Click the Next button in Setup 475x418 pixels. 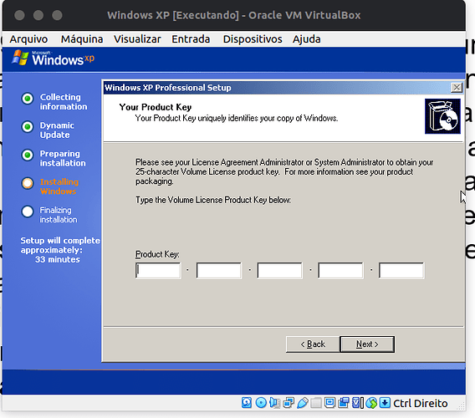click(x=367, y=344)
